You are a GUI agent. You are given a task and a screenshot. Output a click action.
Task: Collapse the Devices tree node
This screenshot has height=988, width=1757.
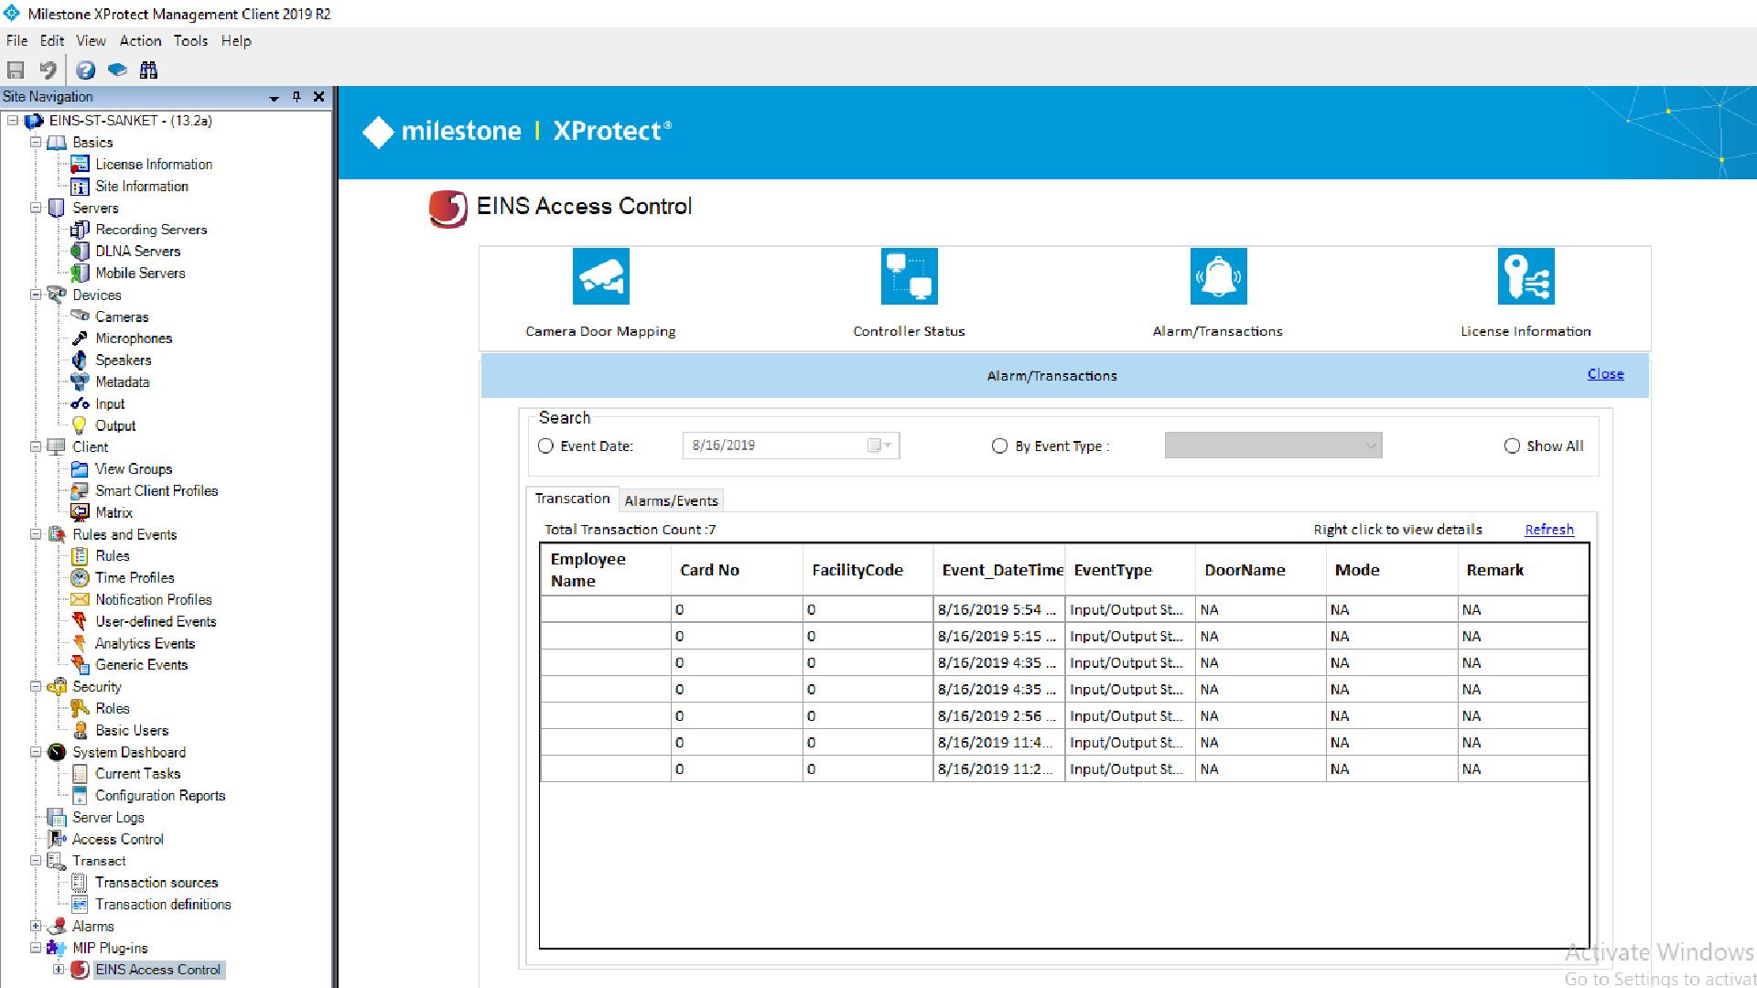(36, 295)
